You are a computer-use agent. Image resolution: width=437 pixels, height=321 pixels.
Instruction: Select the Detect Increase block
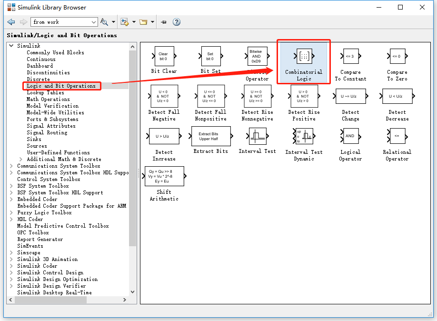tap(164, 136)
